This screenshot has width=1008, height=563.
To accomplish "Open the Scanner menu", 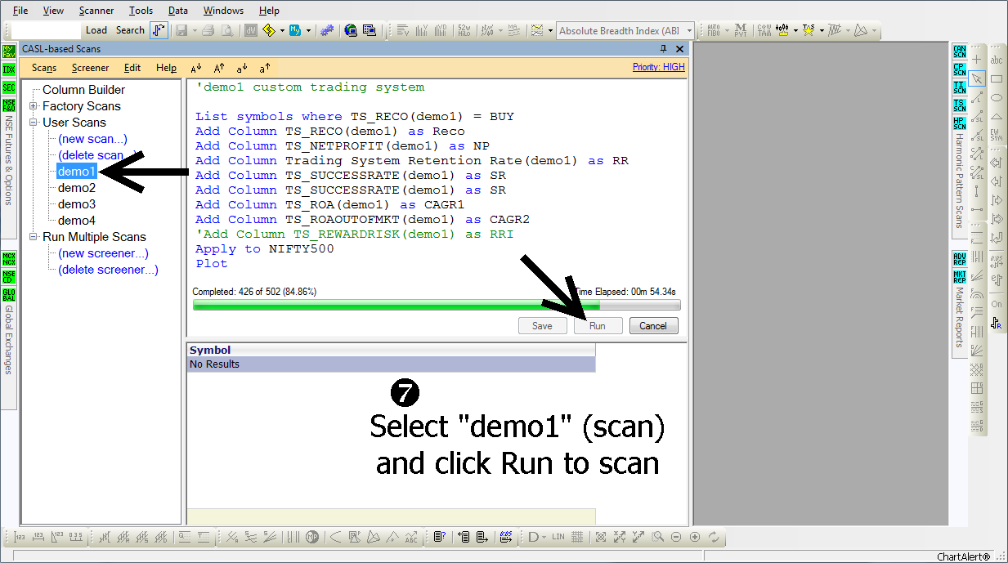I will [x=96, y=11].
